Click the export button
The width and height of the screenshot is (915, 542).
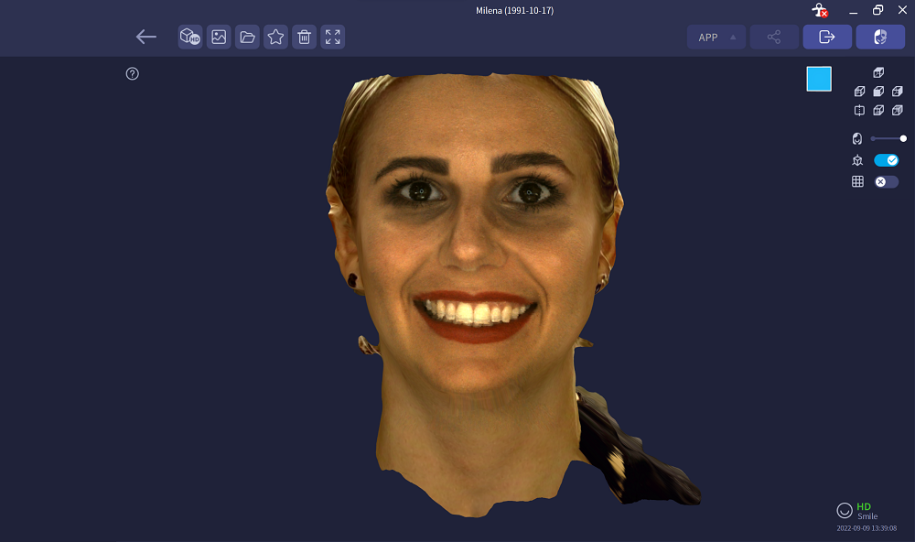827,37
